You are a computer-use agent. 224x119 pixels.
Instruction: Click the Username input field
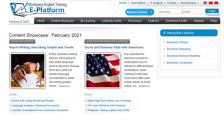pos(170,12)
